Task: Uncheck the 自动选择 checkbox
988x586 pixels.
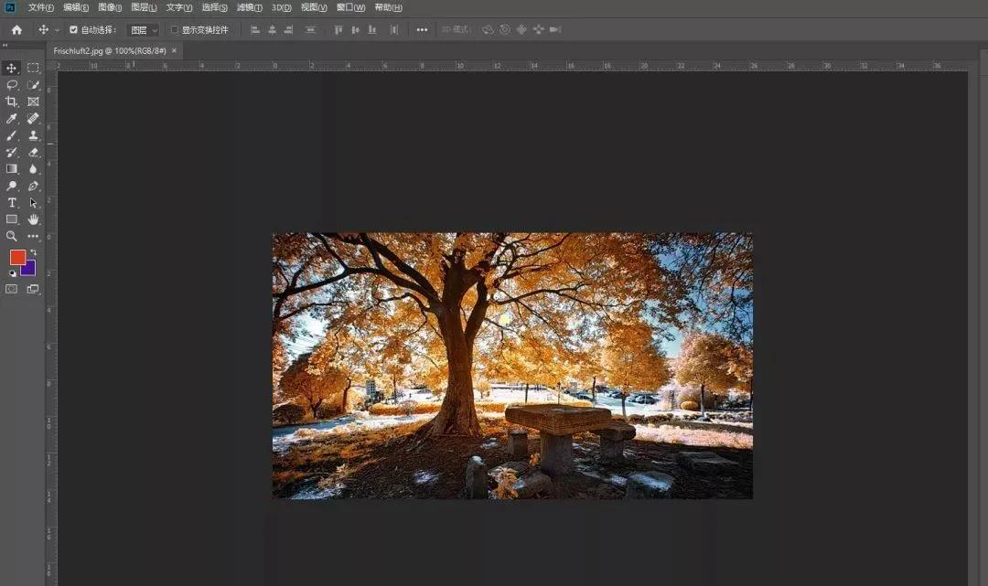Action: (74, 29)
